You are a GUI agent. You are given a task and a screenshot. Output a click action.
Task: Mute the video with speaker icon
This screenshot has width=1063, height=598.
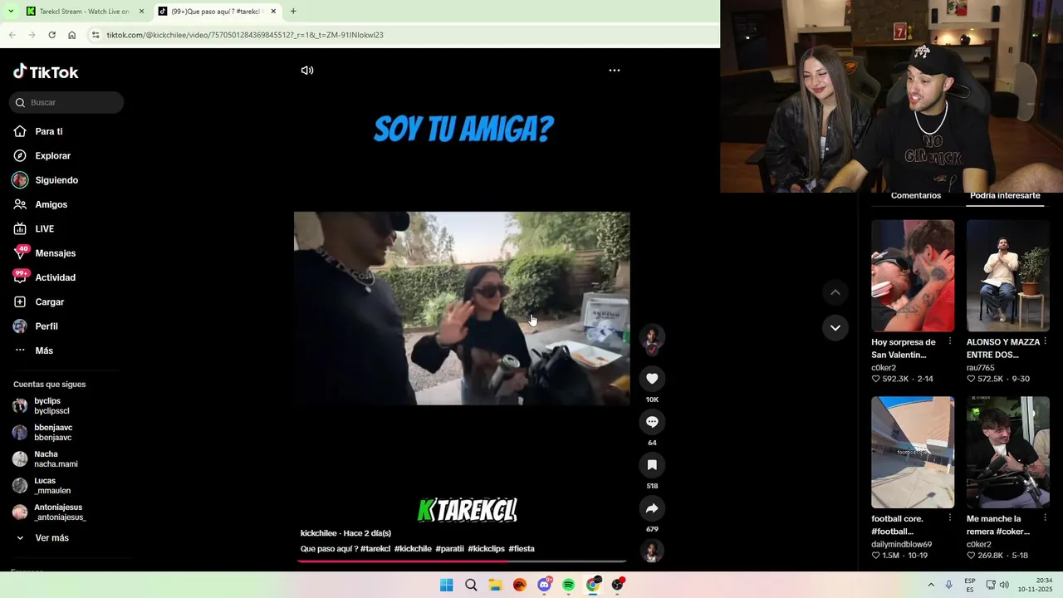tap(307, 71)
